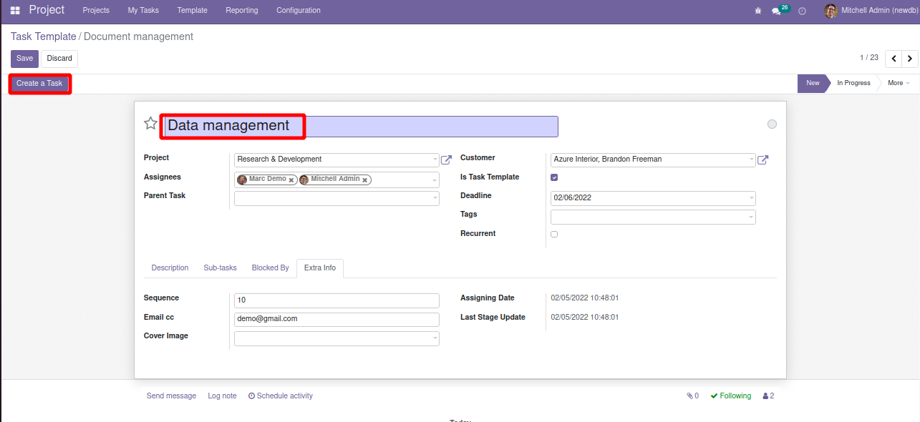Toggle the kanban state circle

point(772,124)
